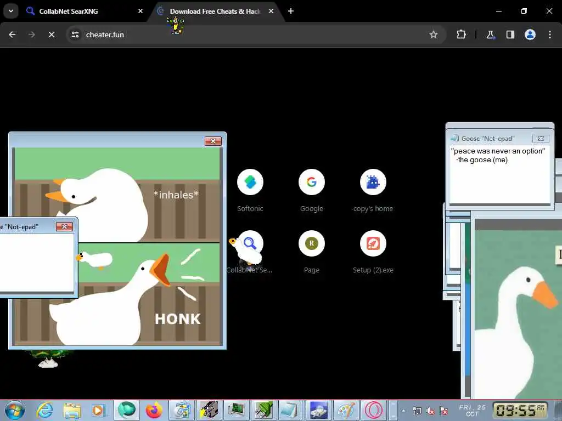Toggle the Chrome side panel
The image size is (562, 421).
click(510, 35)
